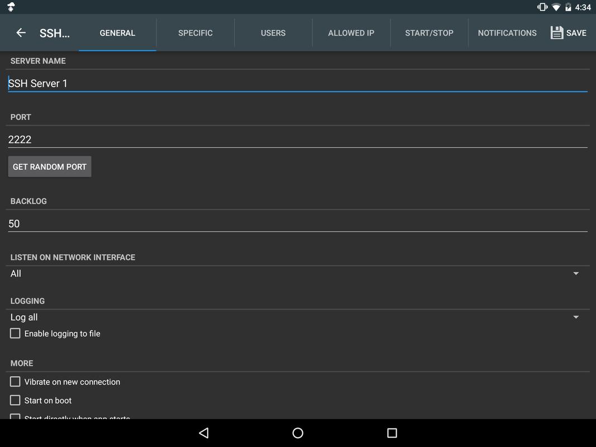Tap the SERVER NAME section label
The width and height of the screenshot is (596, 447).
pyautogui.click(x=38, y=61)
